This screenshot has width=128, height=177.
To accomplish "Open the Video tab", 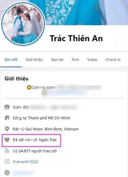I will click(92, 60).
